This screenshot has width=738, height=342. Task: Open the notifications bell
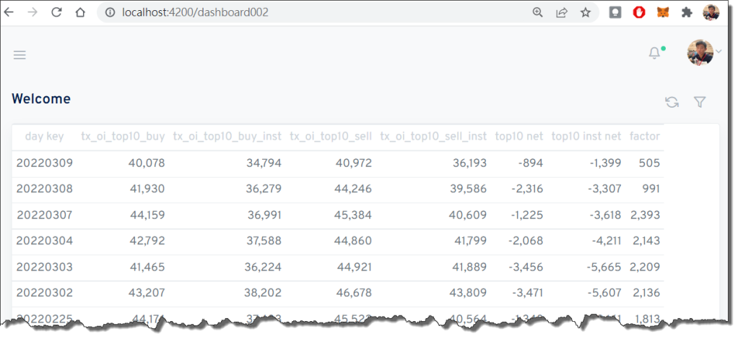pyautogui.click(x=654, y=53)
